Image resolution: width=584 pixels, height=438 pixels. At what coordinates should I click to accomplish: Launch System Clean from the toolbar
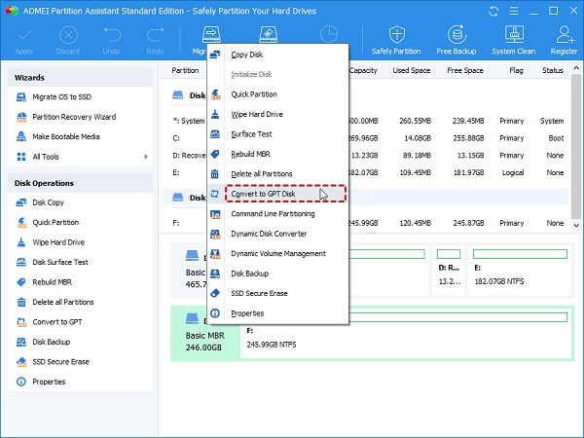tap(514, 41)
